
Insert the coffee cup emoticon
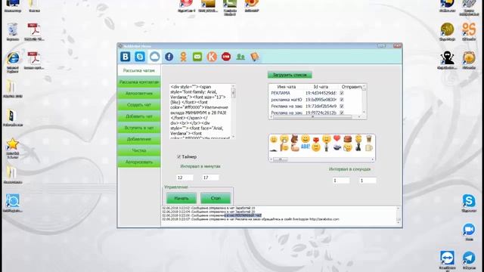[369, 139]
